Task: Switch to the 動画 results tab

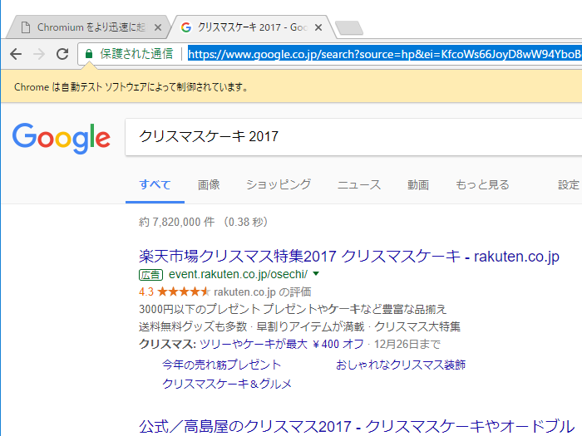Action: (x=418, y=184)
